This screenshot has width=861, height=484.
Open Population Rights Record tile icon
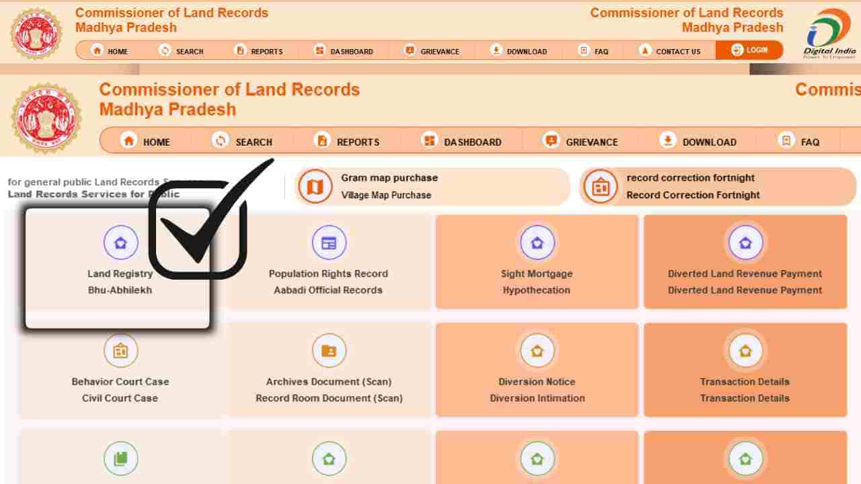tap(329, 243)
